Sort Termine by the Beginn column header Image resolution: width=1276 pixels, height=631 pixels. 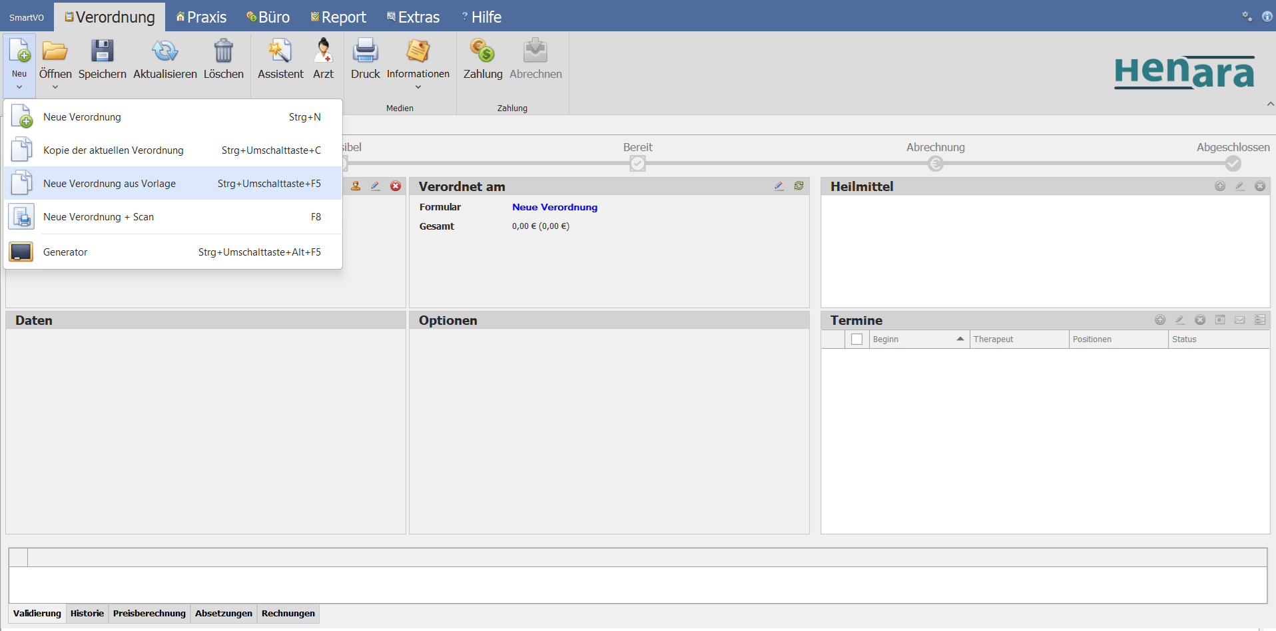[912, 339]
